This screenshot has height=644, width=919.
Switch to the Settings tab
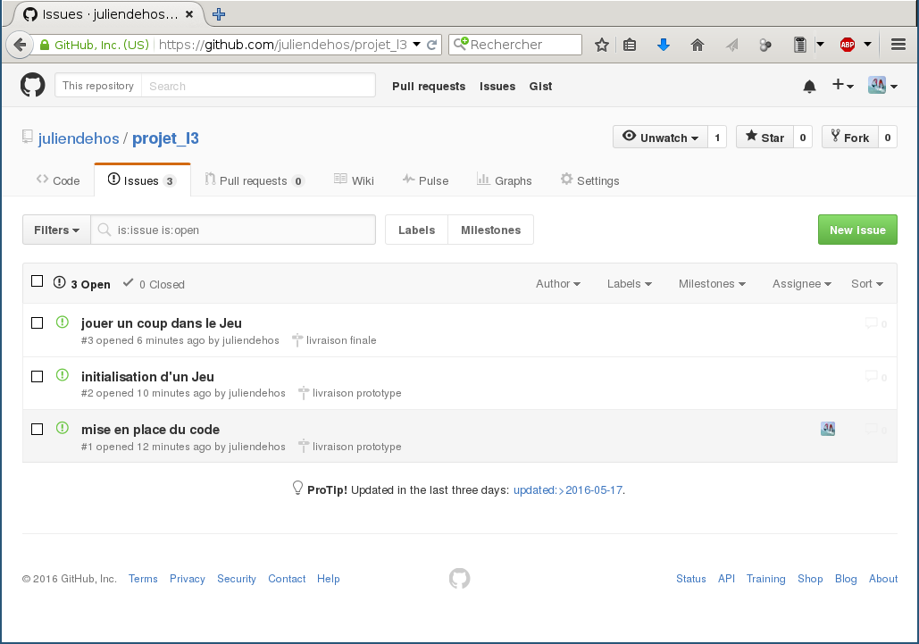[x=589, y=180]
